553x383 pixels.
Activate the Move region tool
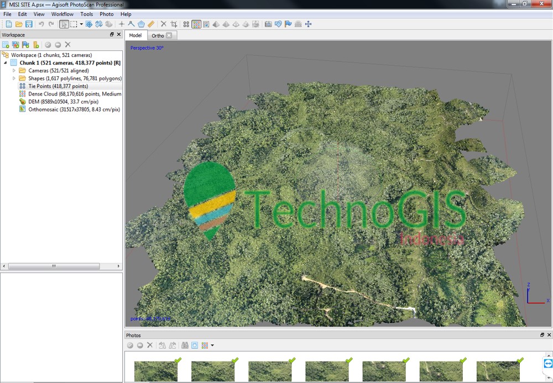click(89, 24)
